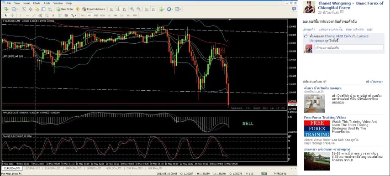Open the Free Forex Training ad thumbnail
Screen dimensions: 390x176
(316, 128)
